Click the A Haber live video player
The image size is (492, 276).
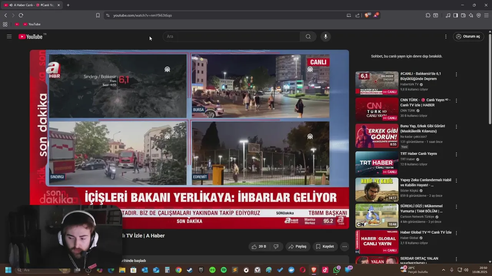[189, 139]
